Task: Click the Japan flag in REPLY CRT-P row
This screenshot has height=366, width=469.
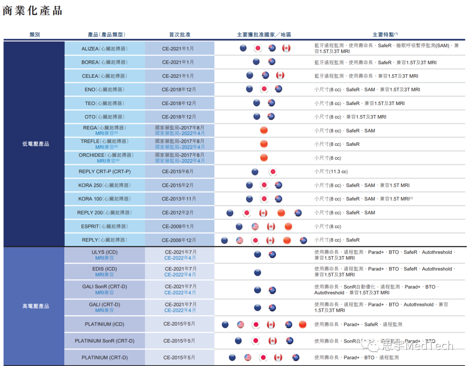Action: pyautogui.click(x=272, y=171)
